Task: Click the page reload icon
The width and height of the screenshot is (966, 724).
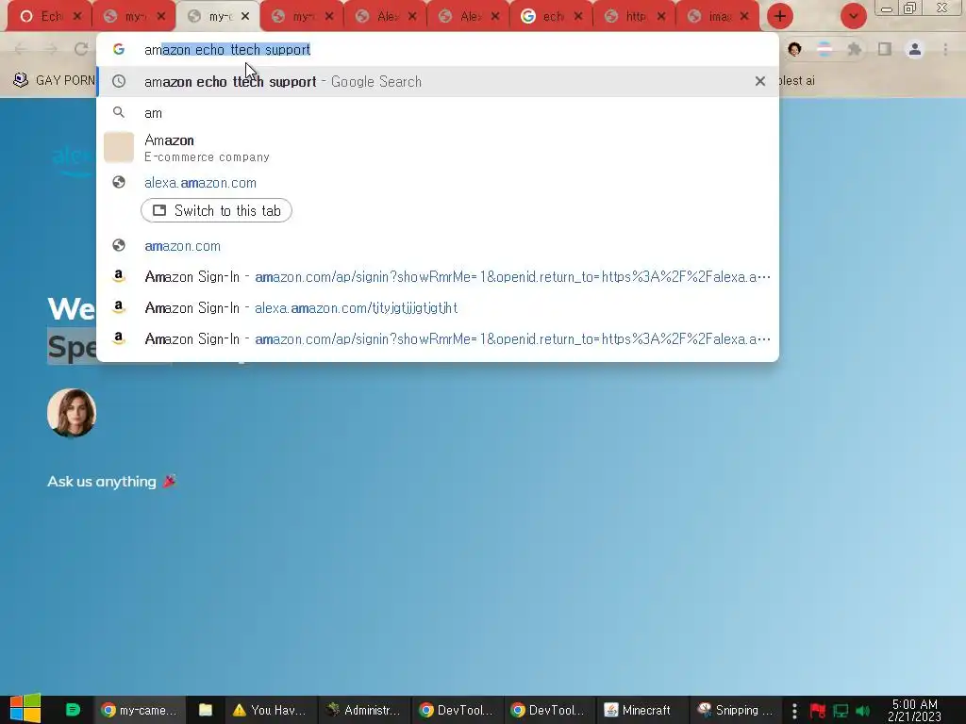Action: click(x=81, y=49)
